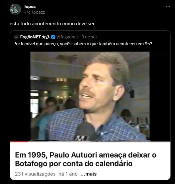175x184 pixels.
Task: Click the 3 de set timestamp
Action: click(x=89, y=37)
